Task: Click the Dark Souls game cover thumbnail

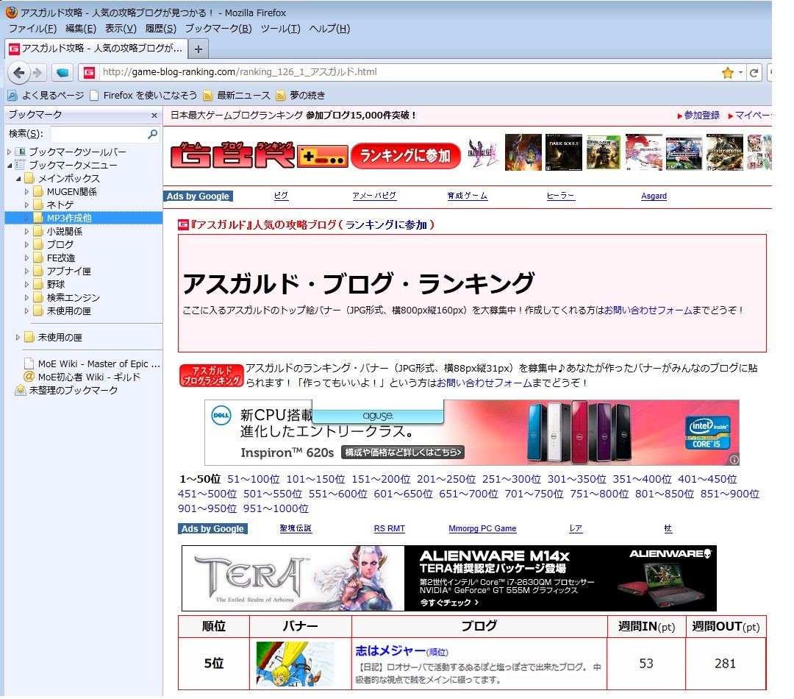Action: pos(564,152)
